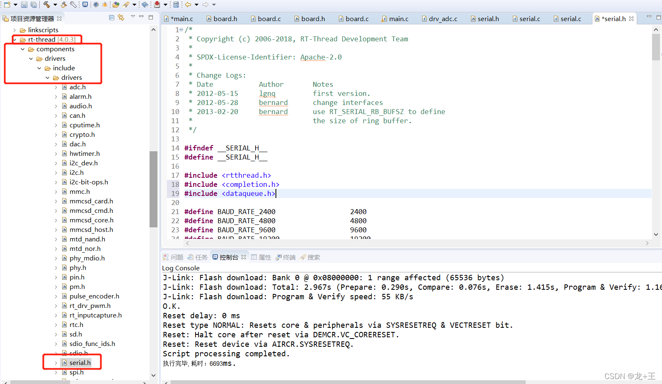The height and width of the screenshot is (384, 662).
Task: Click the dataqueue.h include on line 19
Action: click(249, 193)
